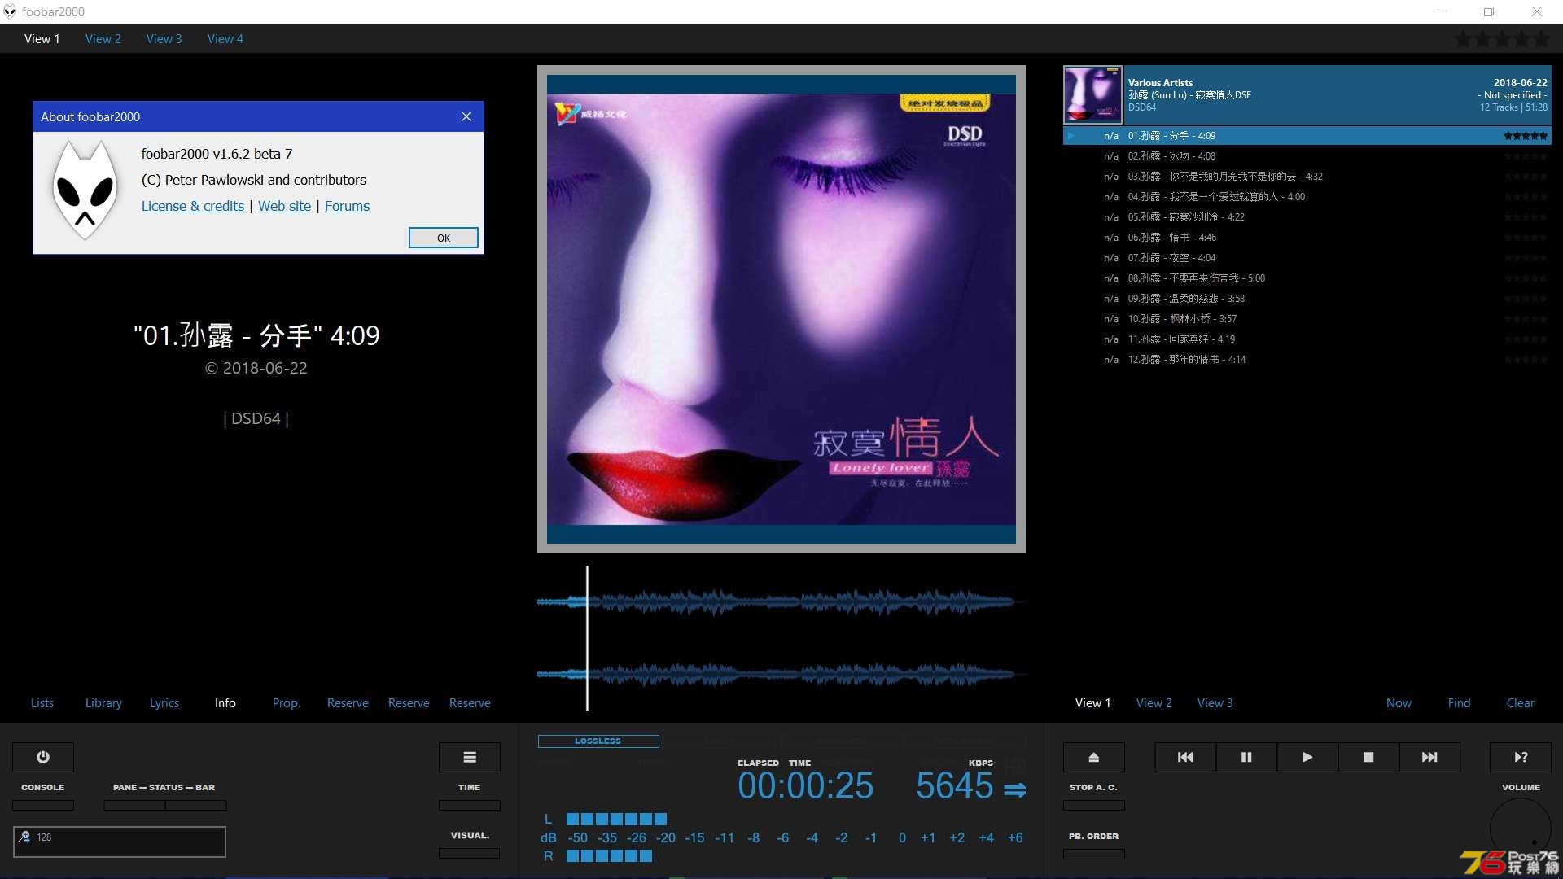Click the foobar2000 alien logo in About dialog
The height and width of the screenshot is (879, 1563).
pos(85,190)
